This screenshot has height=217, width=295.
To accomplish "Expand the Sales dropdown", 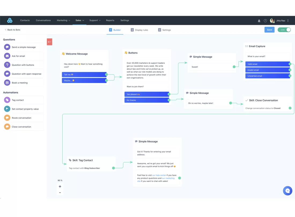I will (79, 20).
